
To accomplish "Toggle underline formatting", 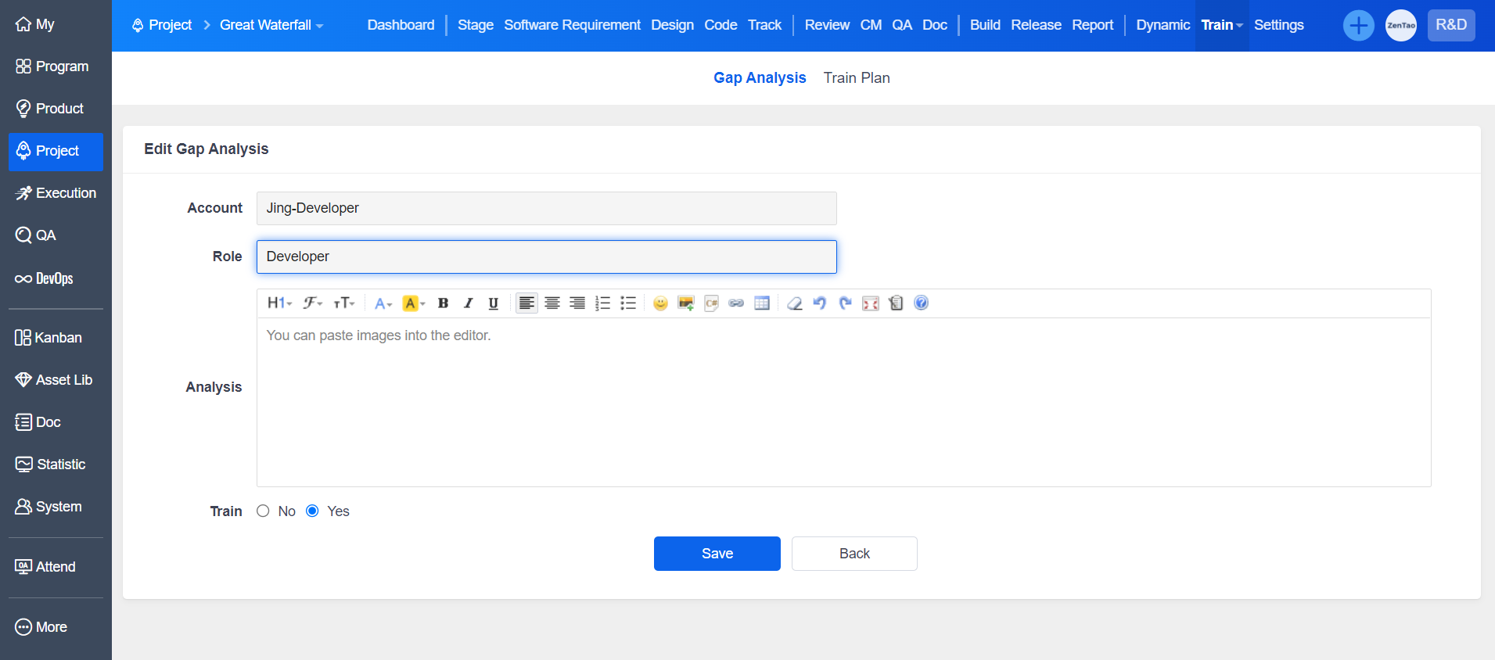I will (493, 303).
